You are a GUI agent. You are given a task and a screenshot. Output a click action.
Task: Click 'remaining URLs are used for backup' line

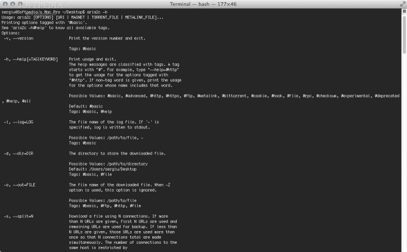coord(123,226)
